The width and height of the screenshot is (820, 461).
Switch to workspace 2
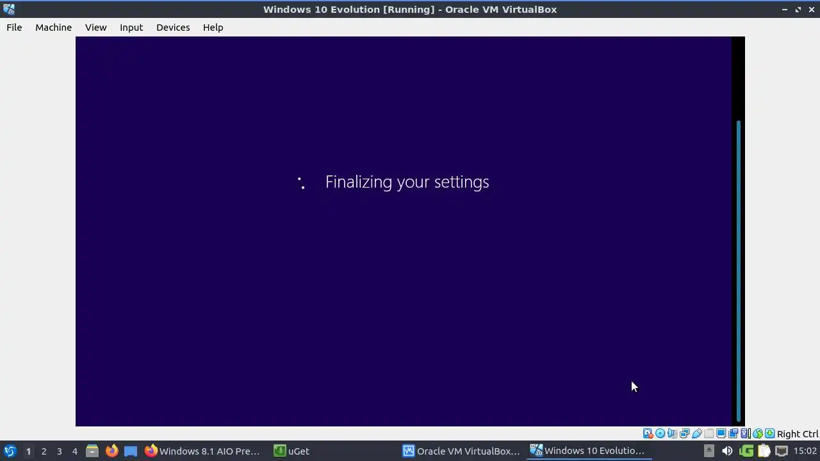tap(44, 451)
